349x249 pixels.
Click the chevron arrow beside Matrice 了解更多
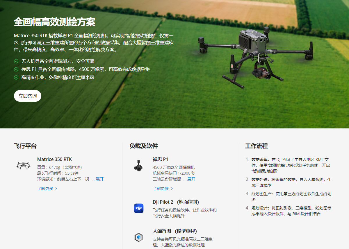(x=56, y=189)
